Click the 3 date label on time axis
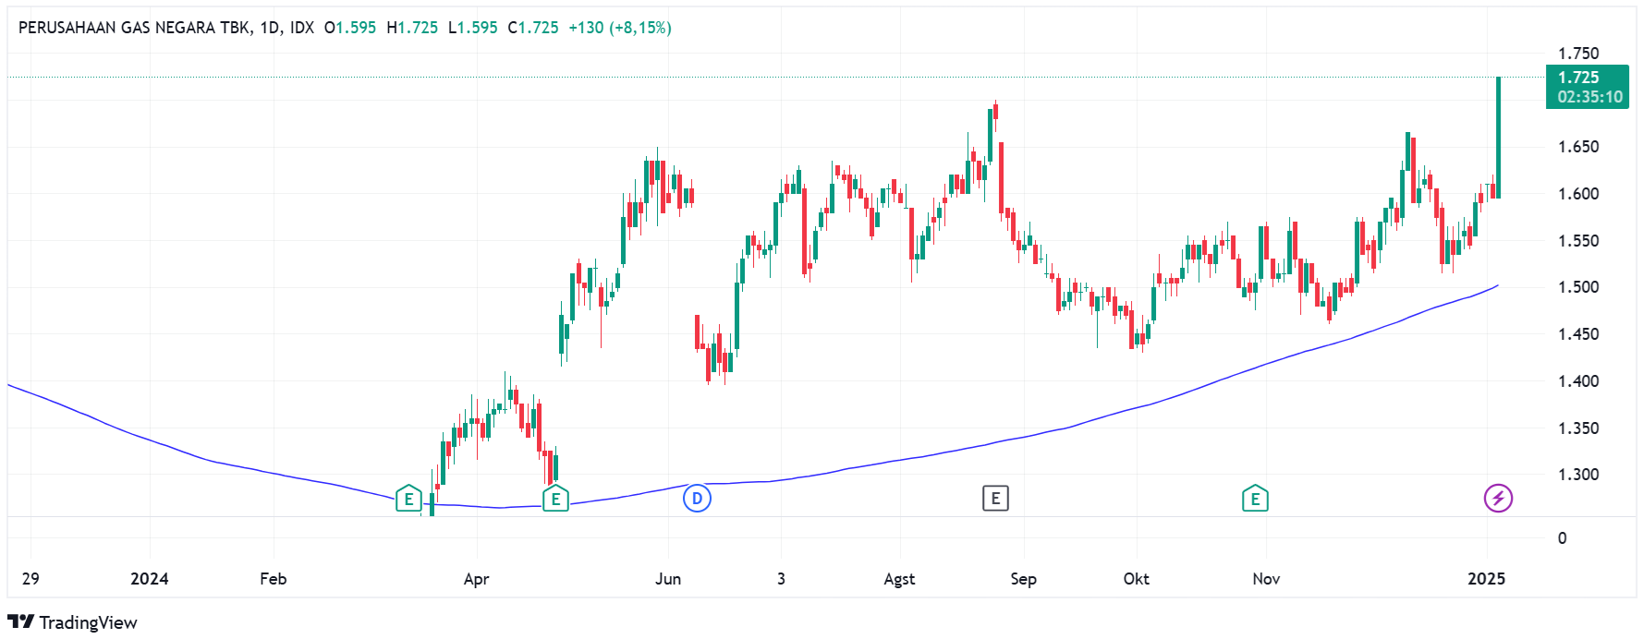The height and width of the screenshot is (639, 1643). tap(781, 579)
